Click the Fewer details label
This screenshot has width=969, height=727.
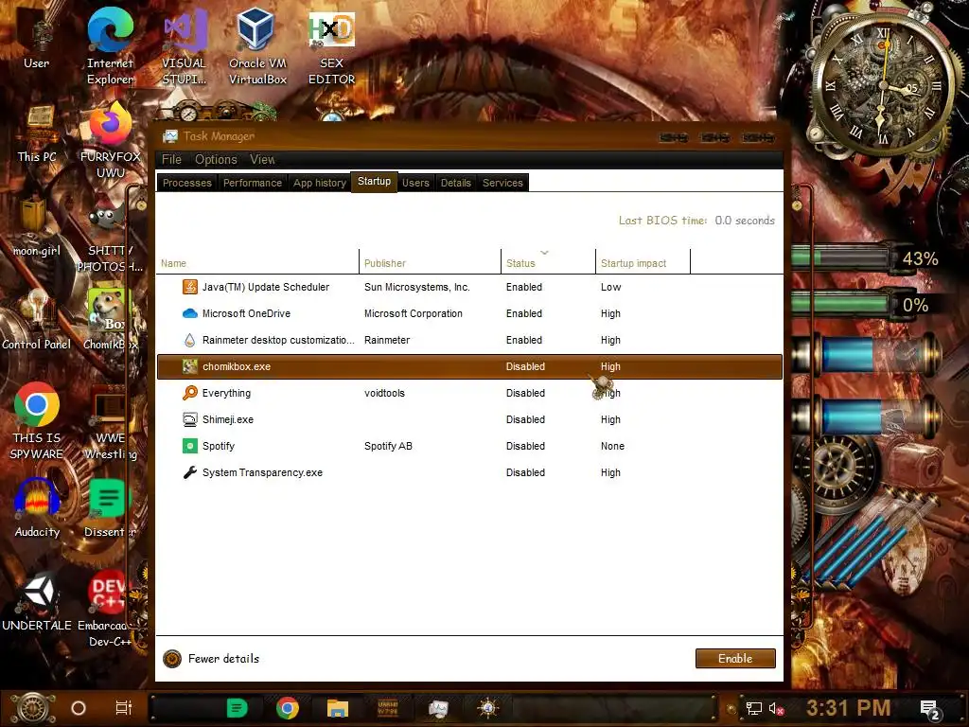[x=223, y=659]
